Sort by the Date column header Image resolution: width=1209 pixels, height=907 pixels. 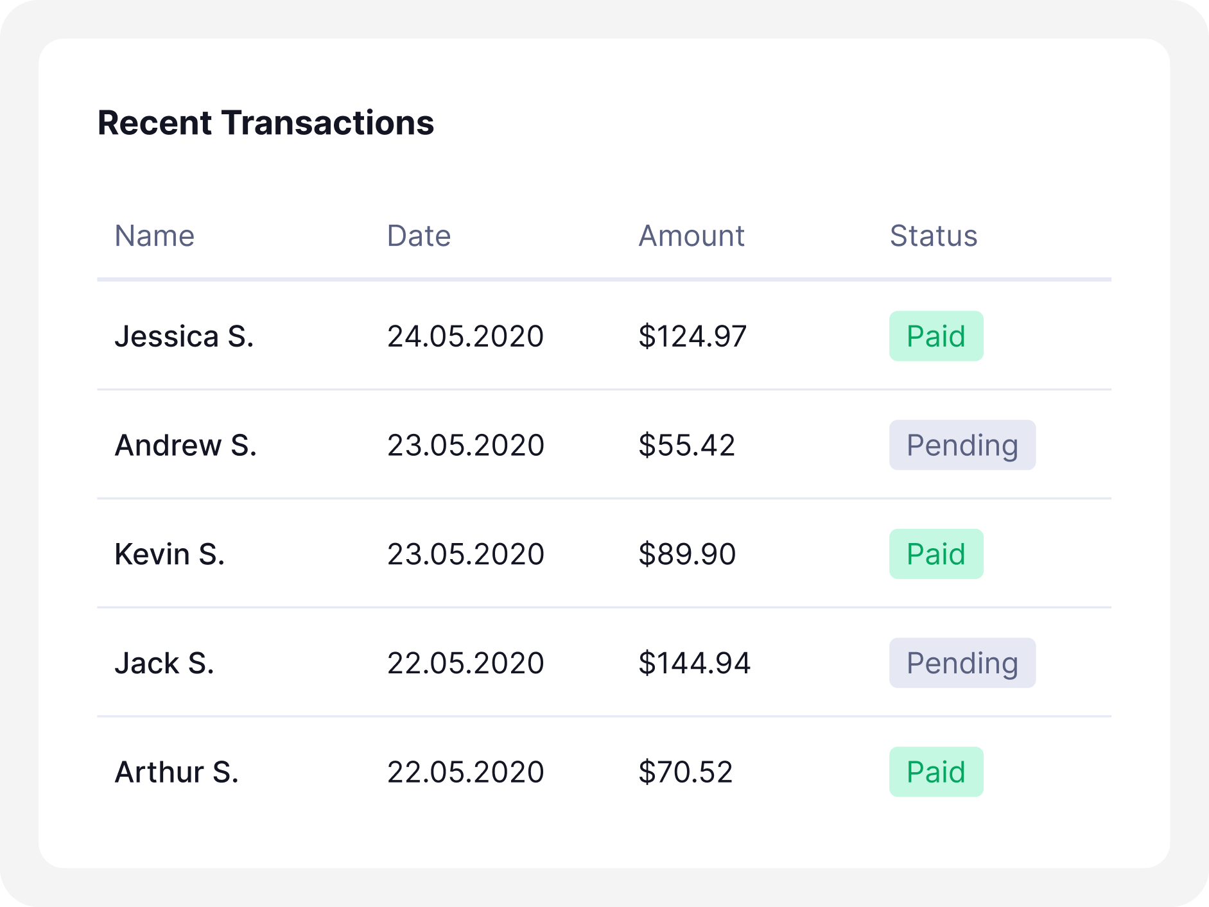419,236
